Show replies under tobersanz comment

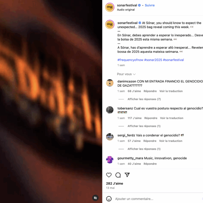(144, 126)
